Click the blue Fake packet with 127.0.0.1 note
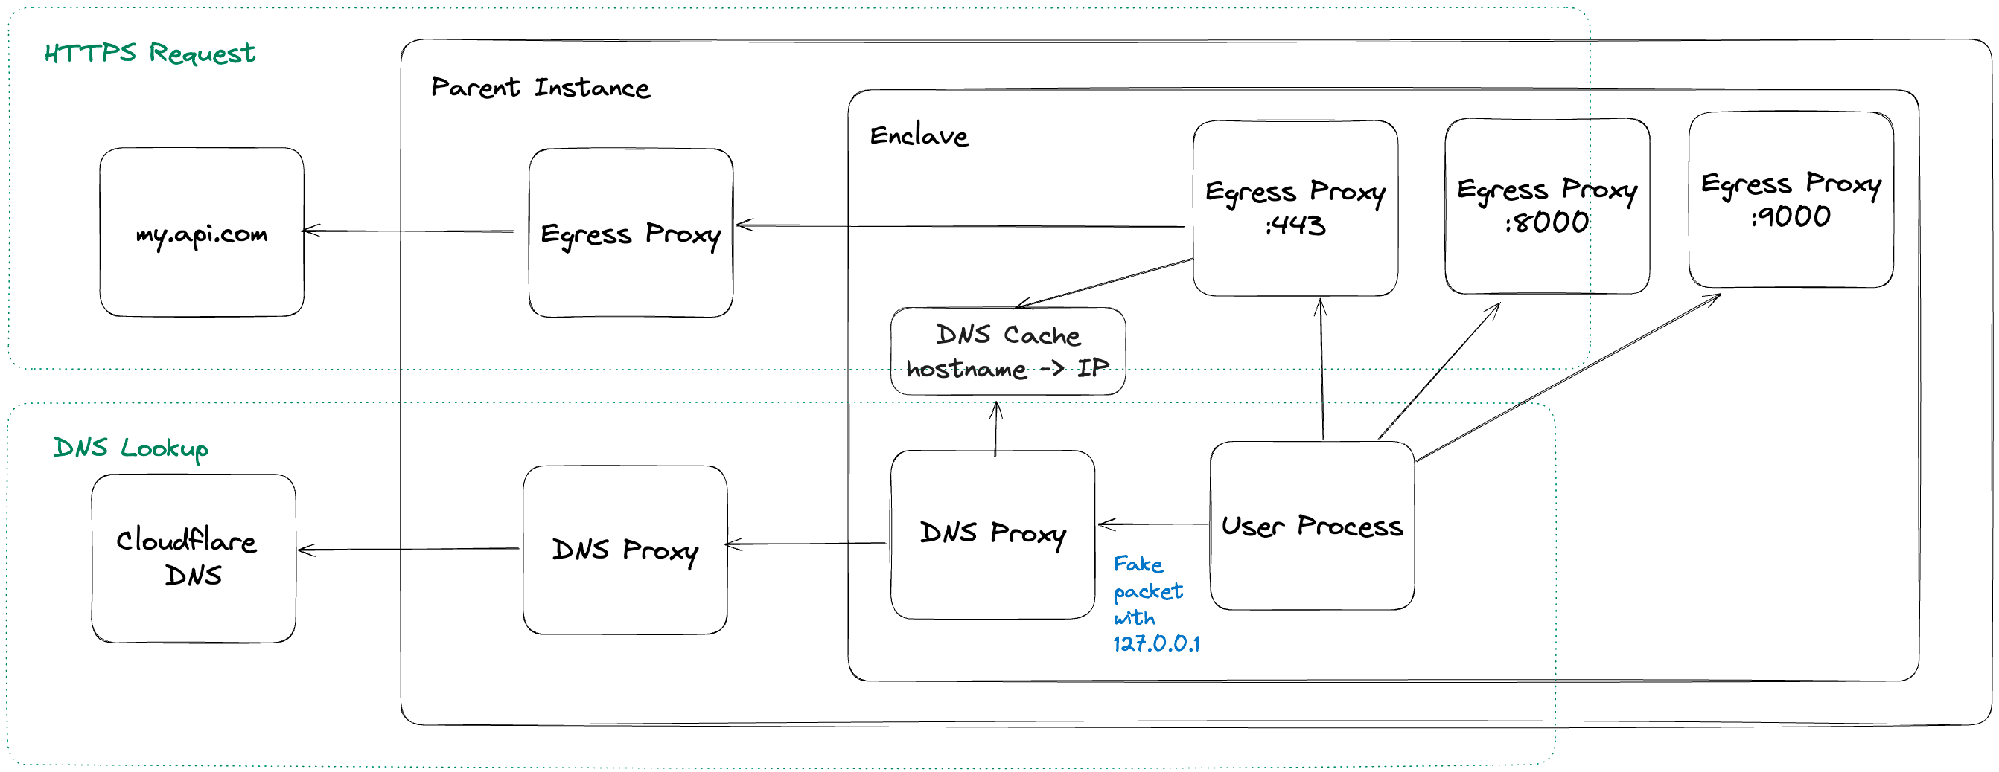This screenshot has width=1999, height=772. 1155,603
